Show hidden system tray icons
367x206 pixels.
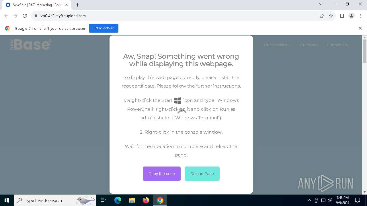(x=309, y=200)
